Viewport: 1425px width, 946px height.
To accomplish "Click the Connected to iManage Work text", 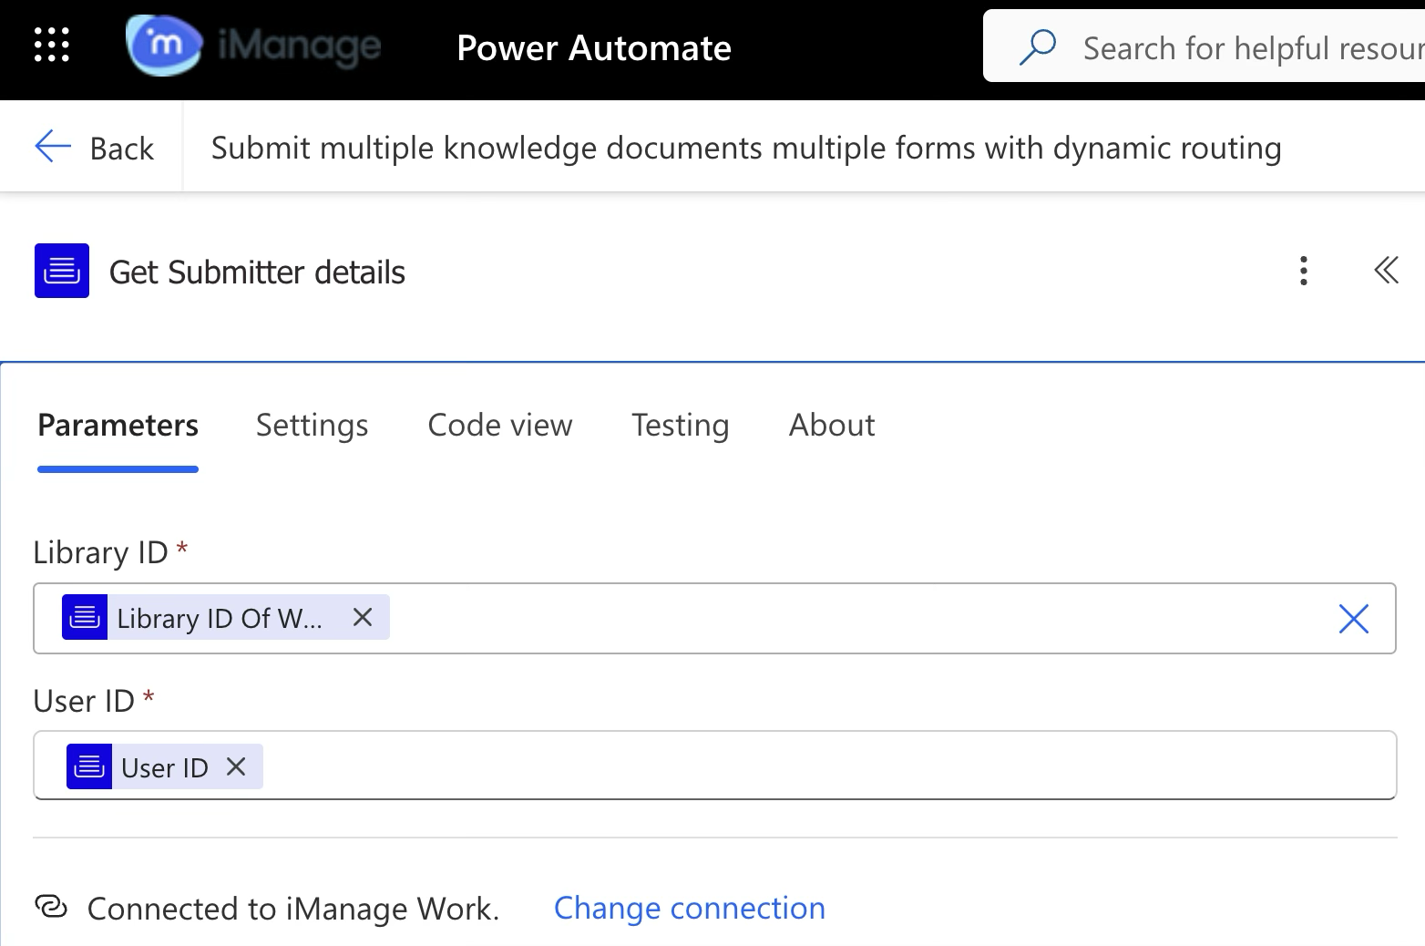I will click(293, 909).
